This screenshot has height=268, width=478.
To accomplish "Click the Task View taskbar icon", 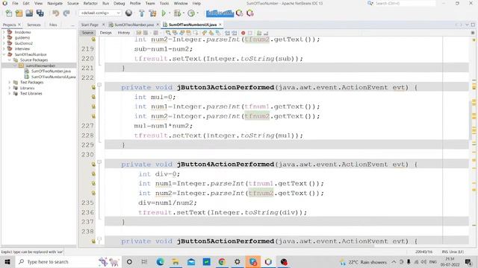I will click(x=144, y=262).
